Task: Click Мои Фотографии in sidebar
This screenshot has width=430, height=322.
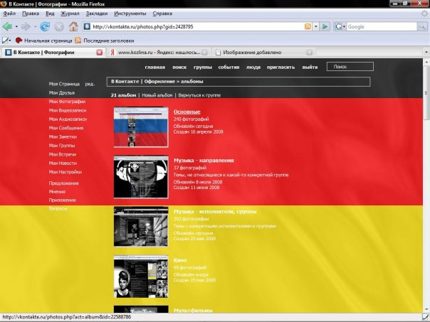Action: 67,102
